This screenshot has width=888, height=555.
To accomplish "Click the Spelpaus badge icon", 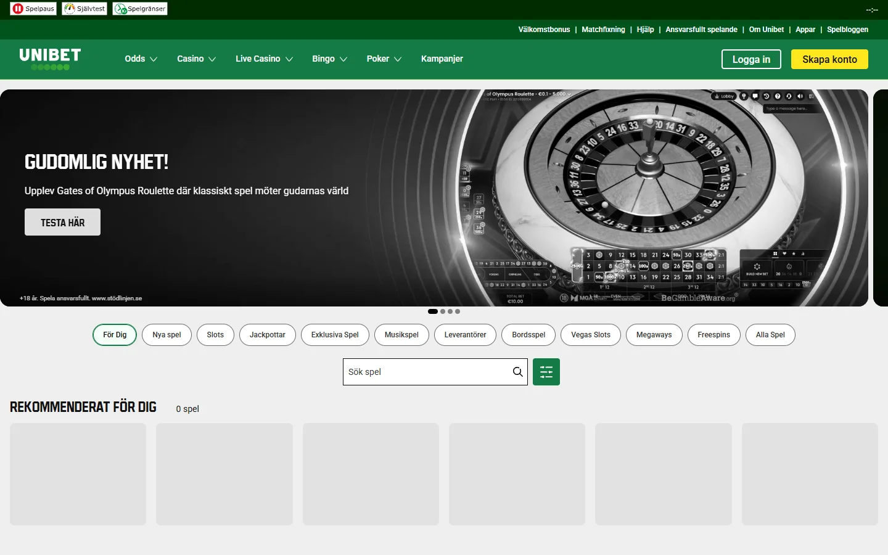I will pyautogui.click(x=33, y=9).
